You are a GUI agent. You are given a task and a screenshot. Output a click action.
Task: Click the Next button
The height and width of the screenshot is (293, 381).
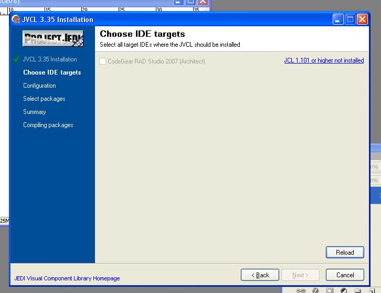[x=300, y=275]
